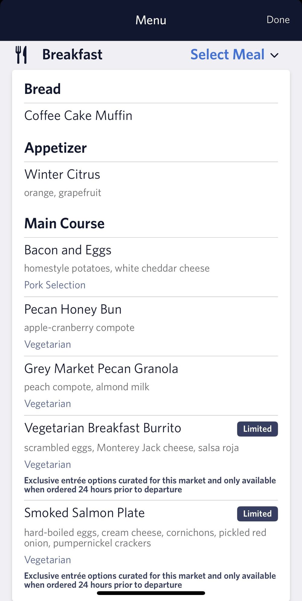Tap Vegetarian label under Pecan Granola
This screenshot has height=601, width=302.
(47, 404)
